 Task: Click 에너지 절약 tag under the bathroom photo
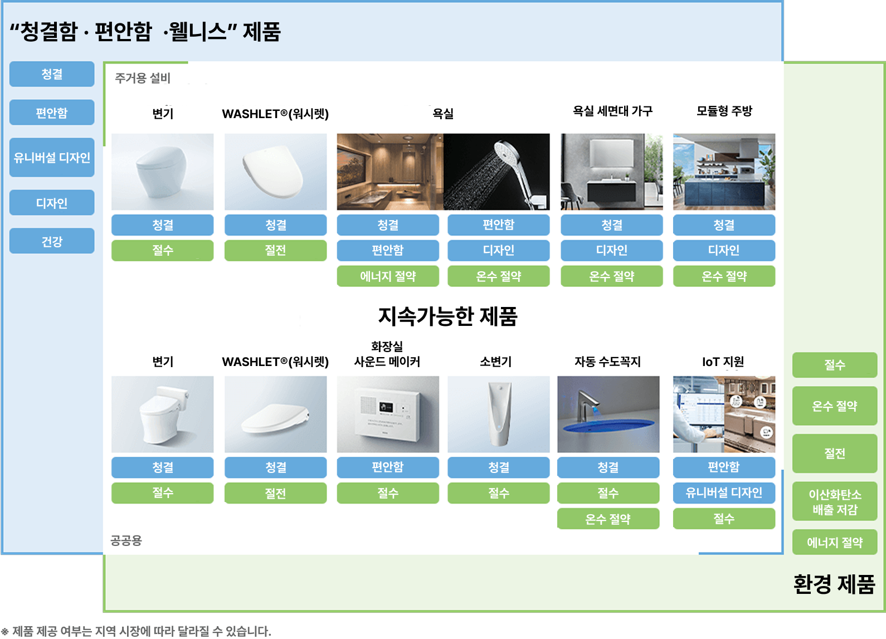pos(387,276)
